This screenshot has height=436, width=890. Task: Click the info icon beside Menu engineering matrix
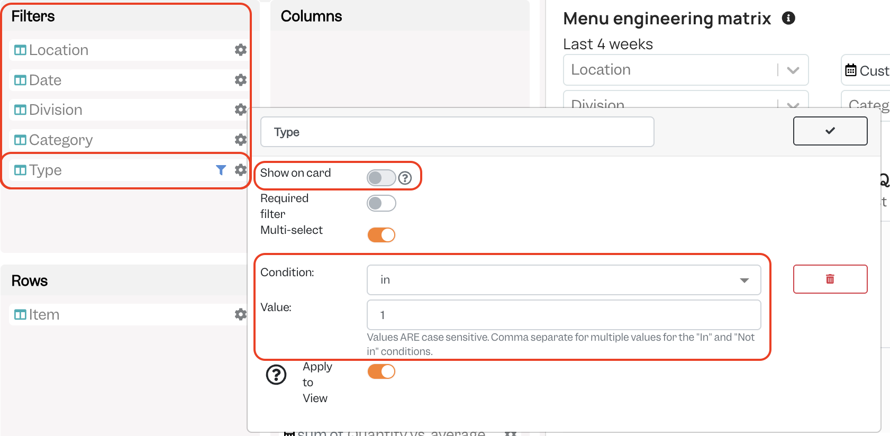788,19
